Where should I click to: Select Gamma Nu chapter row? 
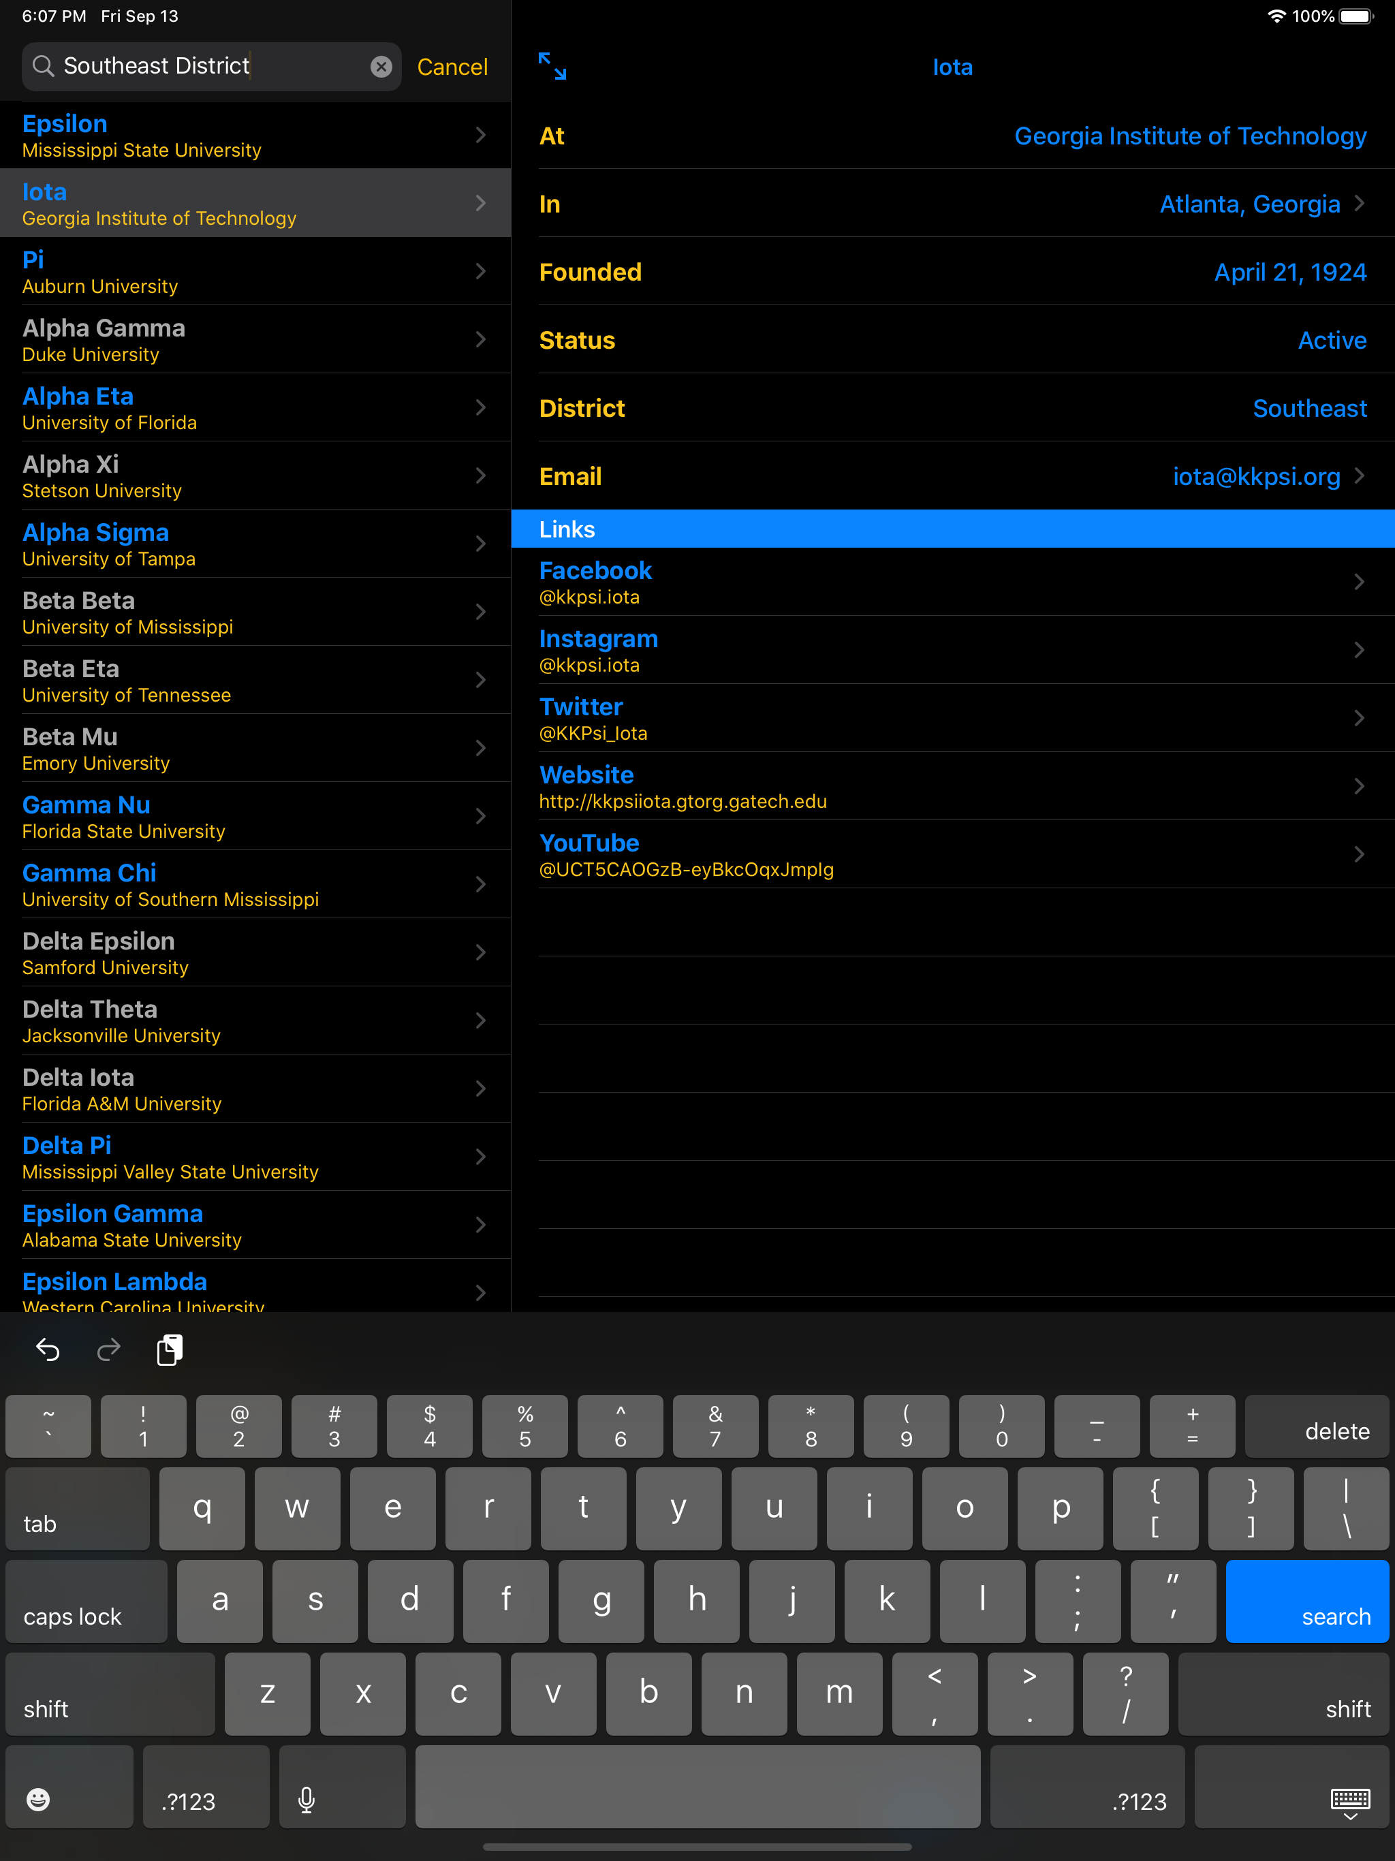[255, 816]
